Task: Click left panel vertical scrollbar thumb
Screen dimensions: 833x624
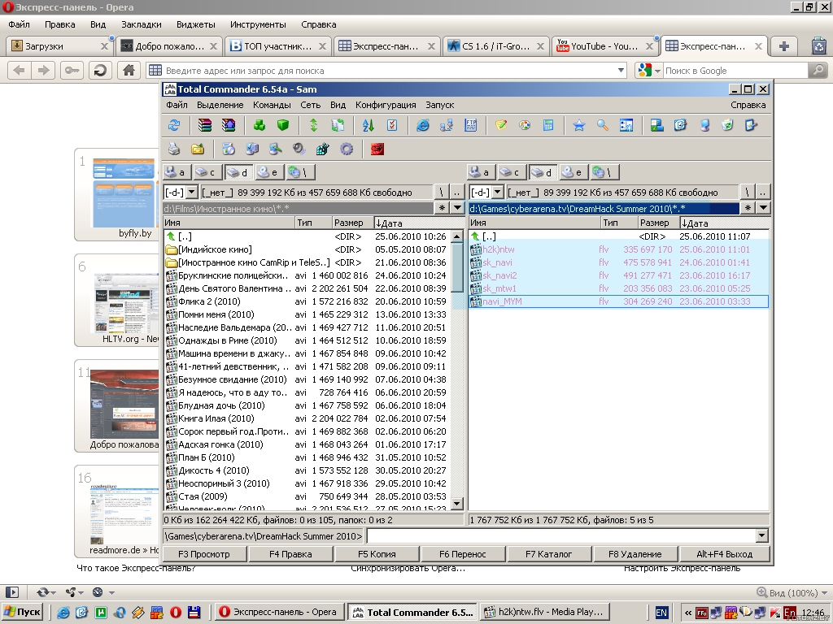Action: coord(457,266)
